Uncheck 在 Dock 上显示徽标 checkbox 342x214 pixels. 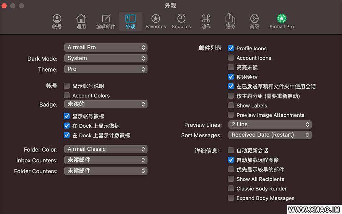pos(67,126)
